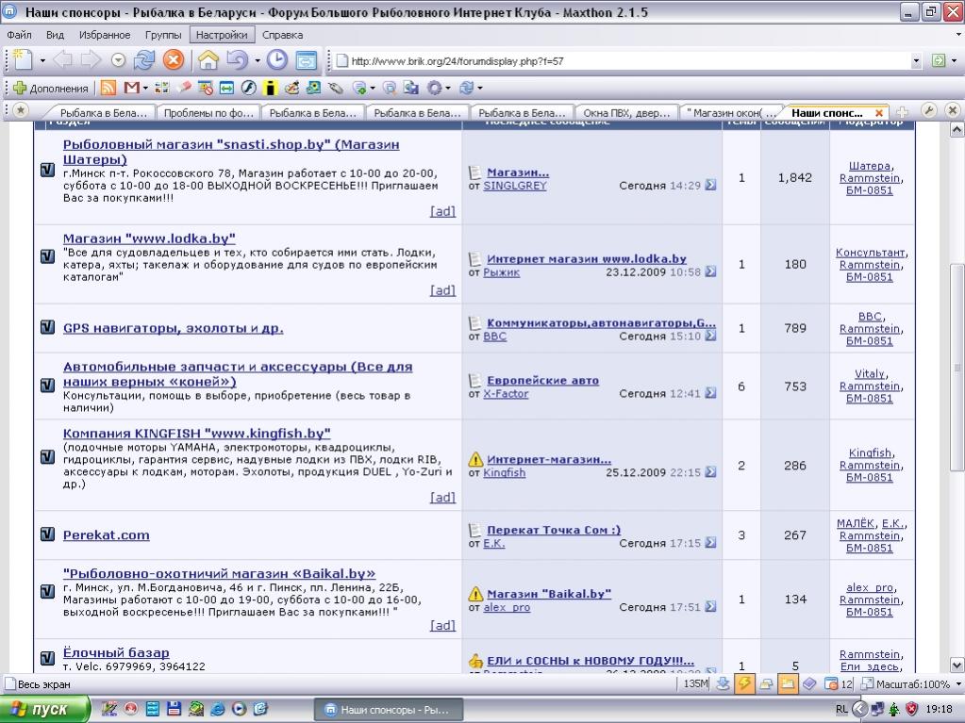Image resolution: width=965 pixels, height=723 pixels.
Task: Open the Избранное menu
Action: point(105,35)
